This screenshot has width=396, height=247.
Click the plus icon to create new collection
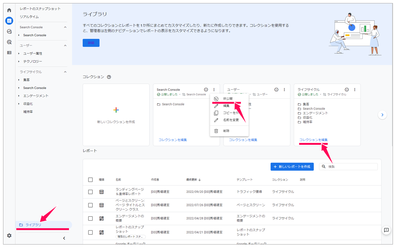[116, 110]
